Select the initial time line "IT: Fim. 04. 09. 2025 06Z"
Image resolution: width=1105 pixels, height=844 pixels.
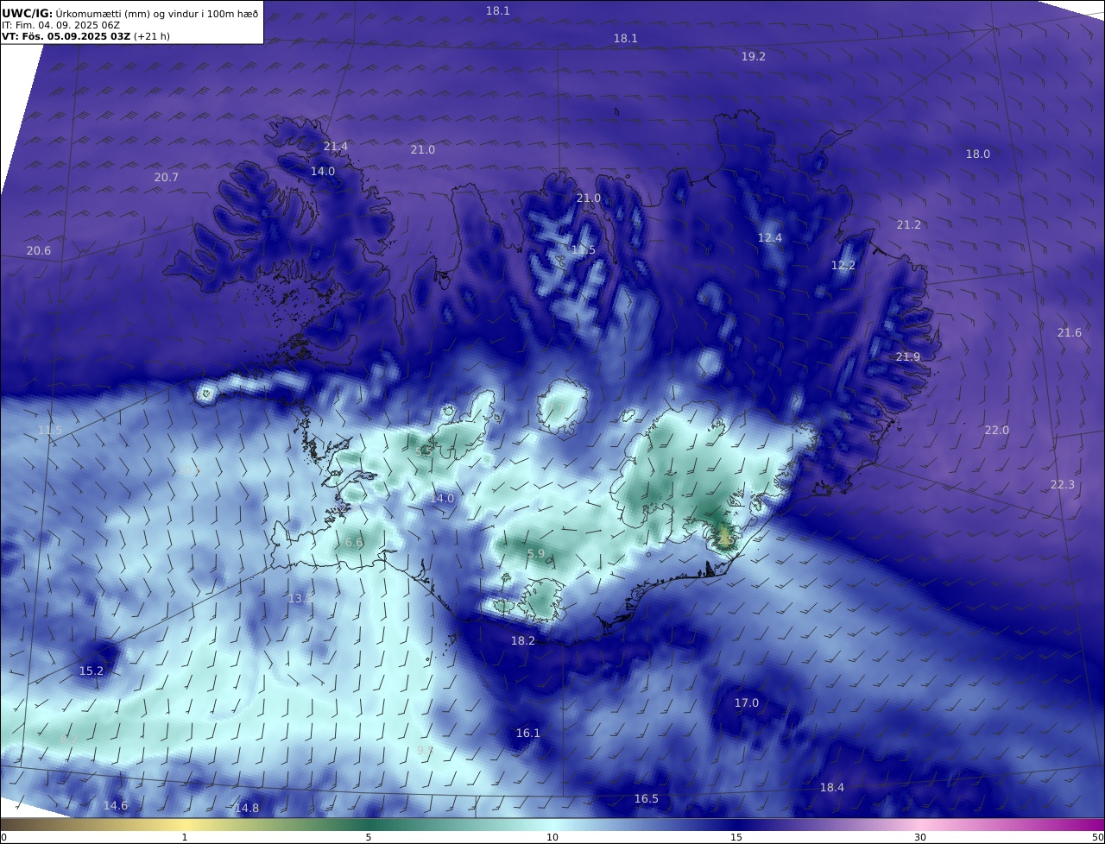point(60,25)
